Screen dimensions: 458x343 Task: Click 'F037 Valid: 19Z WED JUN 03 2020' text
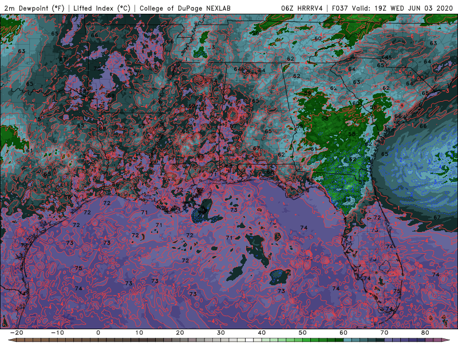pyautogui.click(x=392, y=8)
